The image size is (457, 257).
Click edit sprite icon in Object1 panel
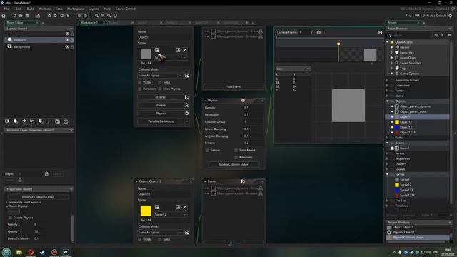(178, 50)
